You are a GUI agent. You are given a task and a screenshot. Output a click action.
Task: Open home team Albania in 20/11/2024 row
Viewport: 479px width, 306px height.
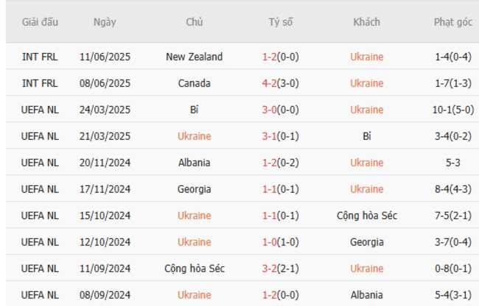[195, 163]
